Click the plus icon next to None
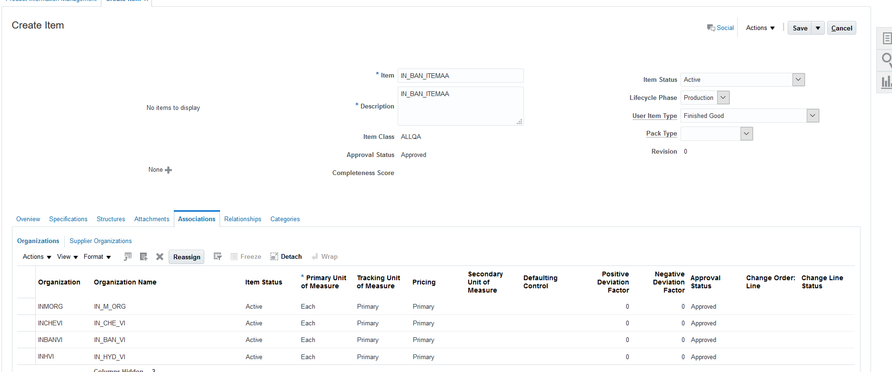 [169, 170]
